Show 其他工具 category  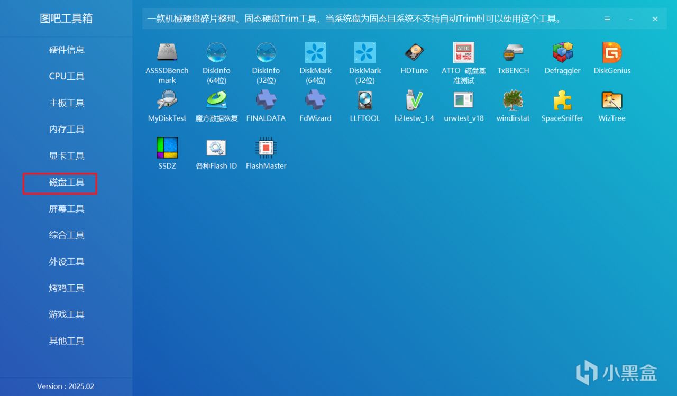pyautogui.click(x=67, y=341)
